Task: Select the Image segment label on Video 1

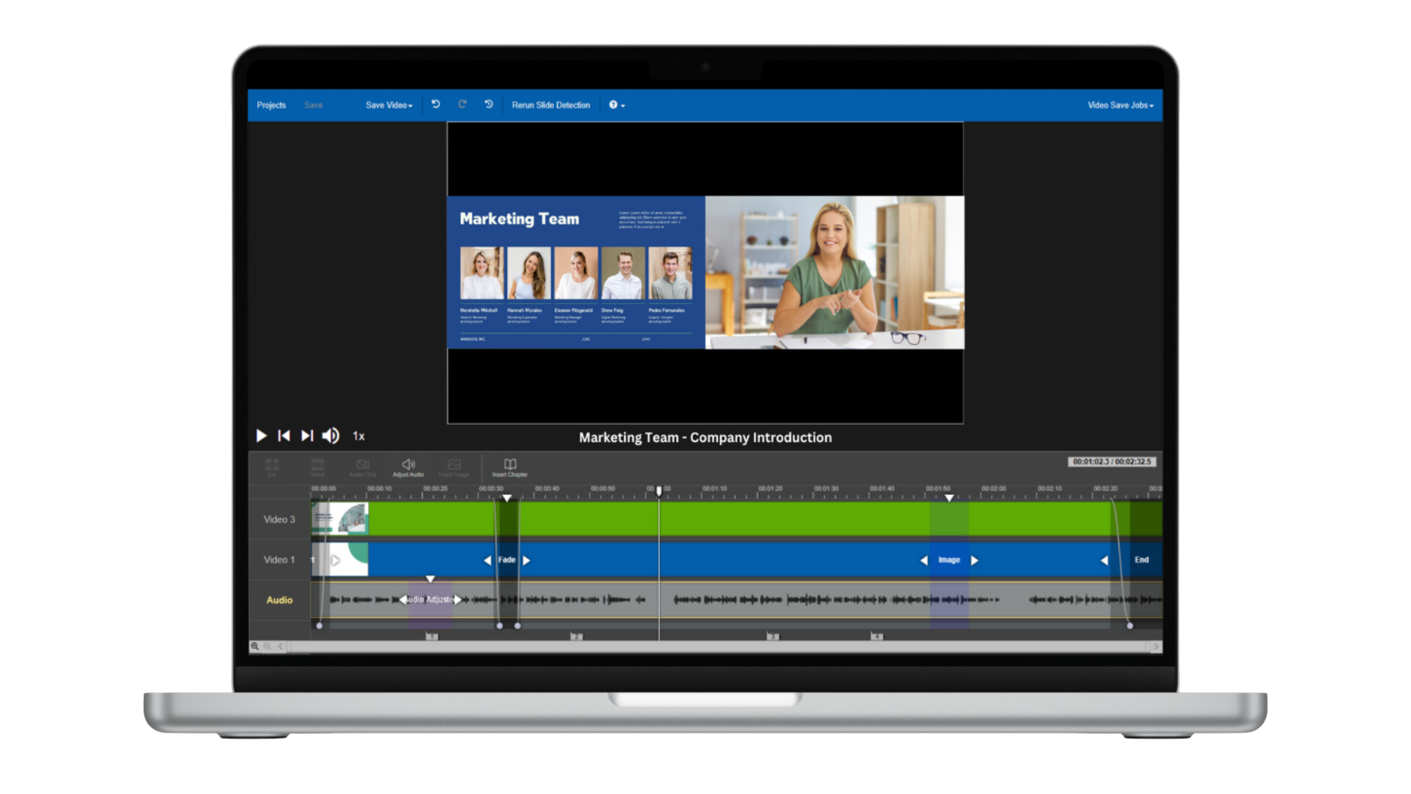Action: (949, 560)
